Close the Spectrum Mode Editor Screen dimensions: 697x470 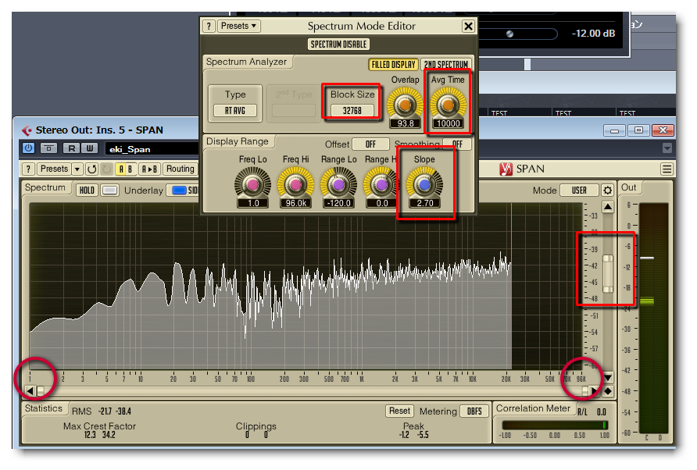pos(468,27)
